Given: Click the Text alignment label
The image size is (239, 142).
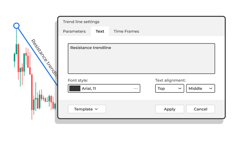Looking at the screenshot, I should 170,80.
